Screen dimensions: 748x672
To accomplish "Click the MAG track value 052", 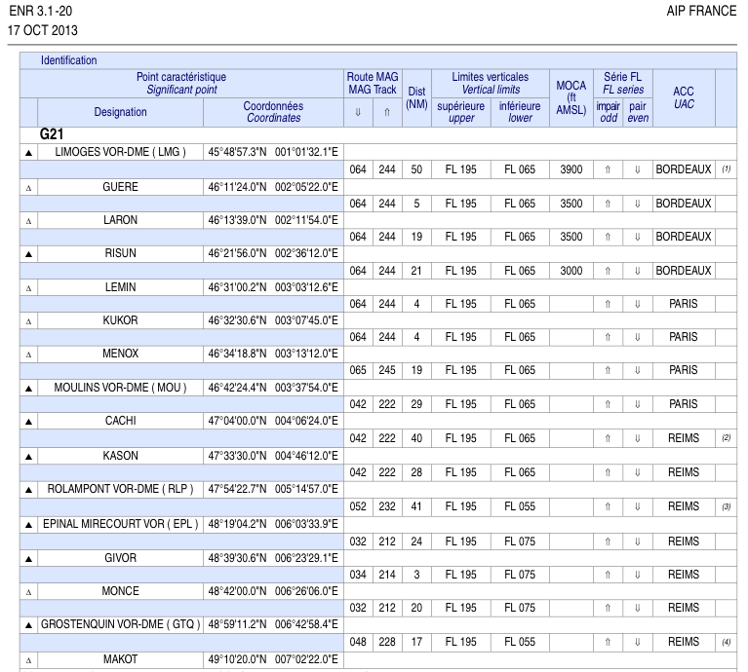I will point(358,506).
